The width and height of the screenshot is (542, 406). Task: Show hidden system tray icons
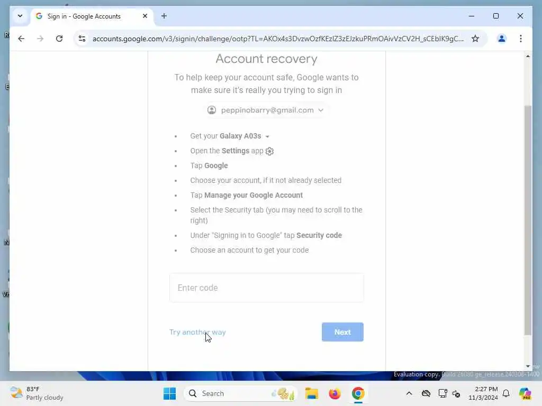(x=409, y=393)
